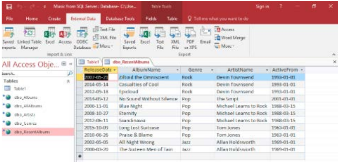Select cell The Script
338x162 pixels.
(x=243, y=99)
